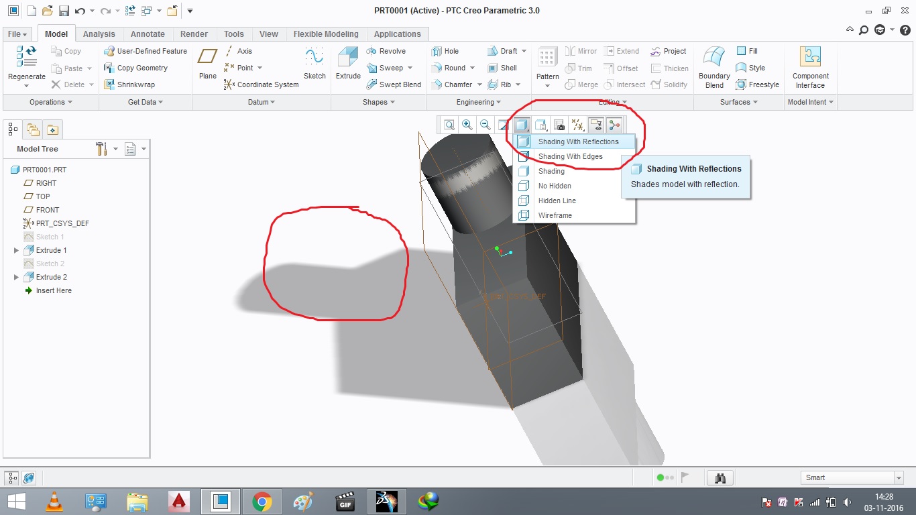Click the View Manager camera icon
Viewport: 916px width, 515px height.
[559, 125]
